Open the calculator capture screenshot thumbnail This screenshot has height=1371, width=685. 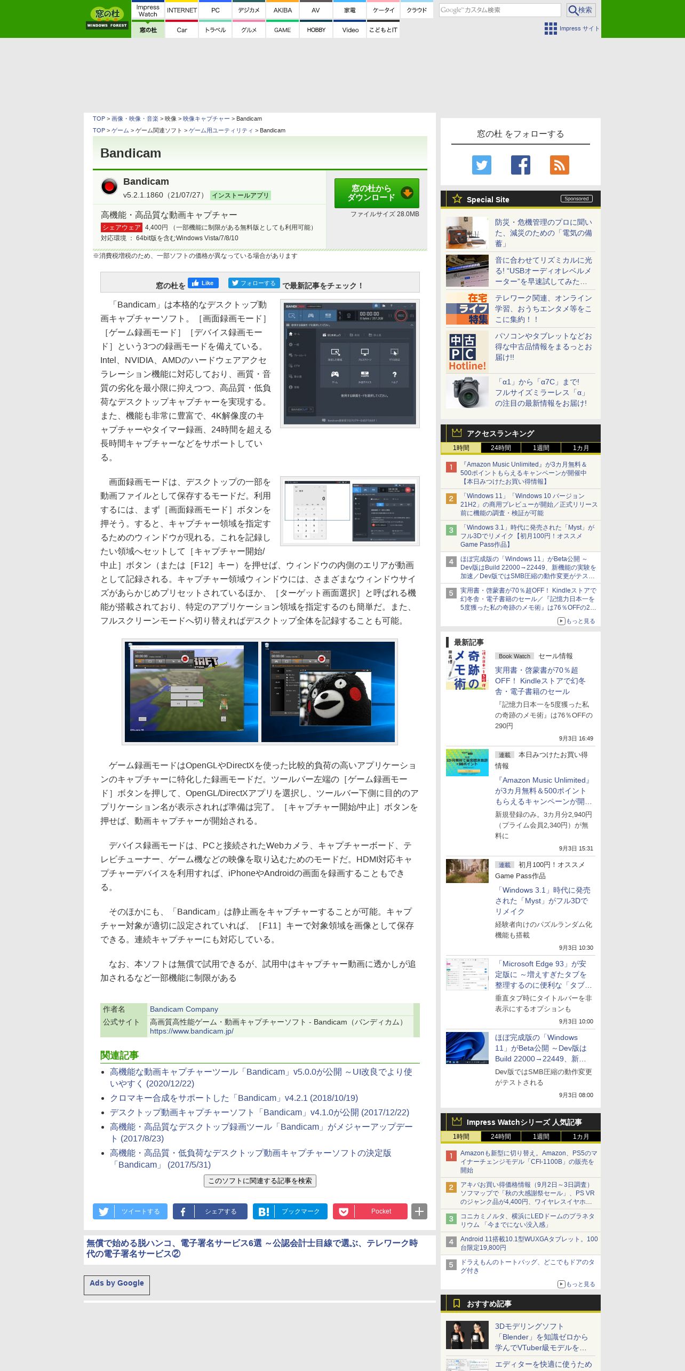click(350, 511)
